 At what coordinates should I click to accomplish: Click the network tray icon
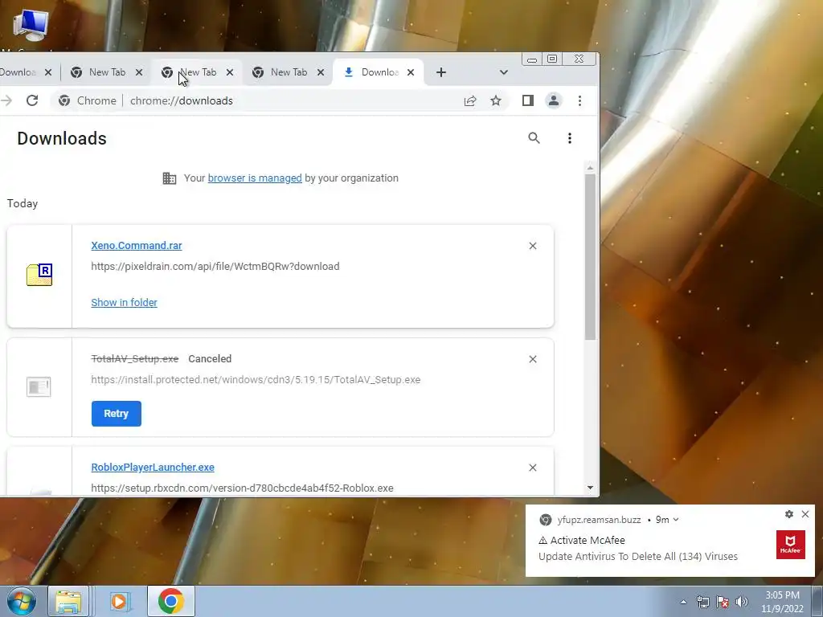(702, 602)
